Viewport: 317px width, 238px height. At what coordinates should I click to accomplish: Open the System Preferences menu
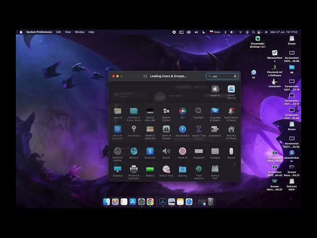[39, 32]
